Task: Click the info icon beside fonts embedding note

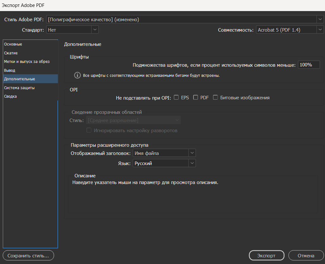Action: point(77,75)
